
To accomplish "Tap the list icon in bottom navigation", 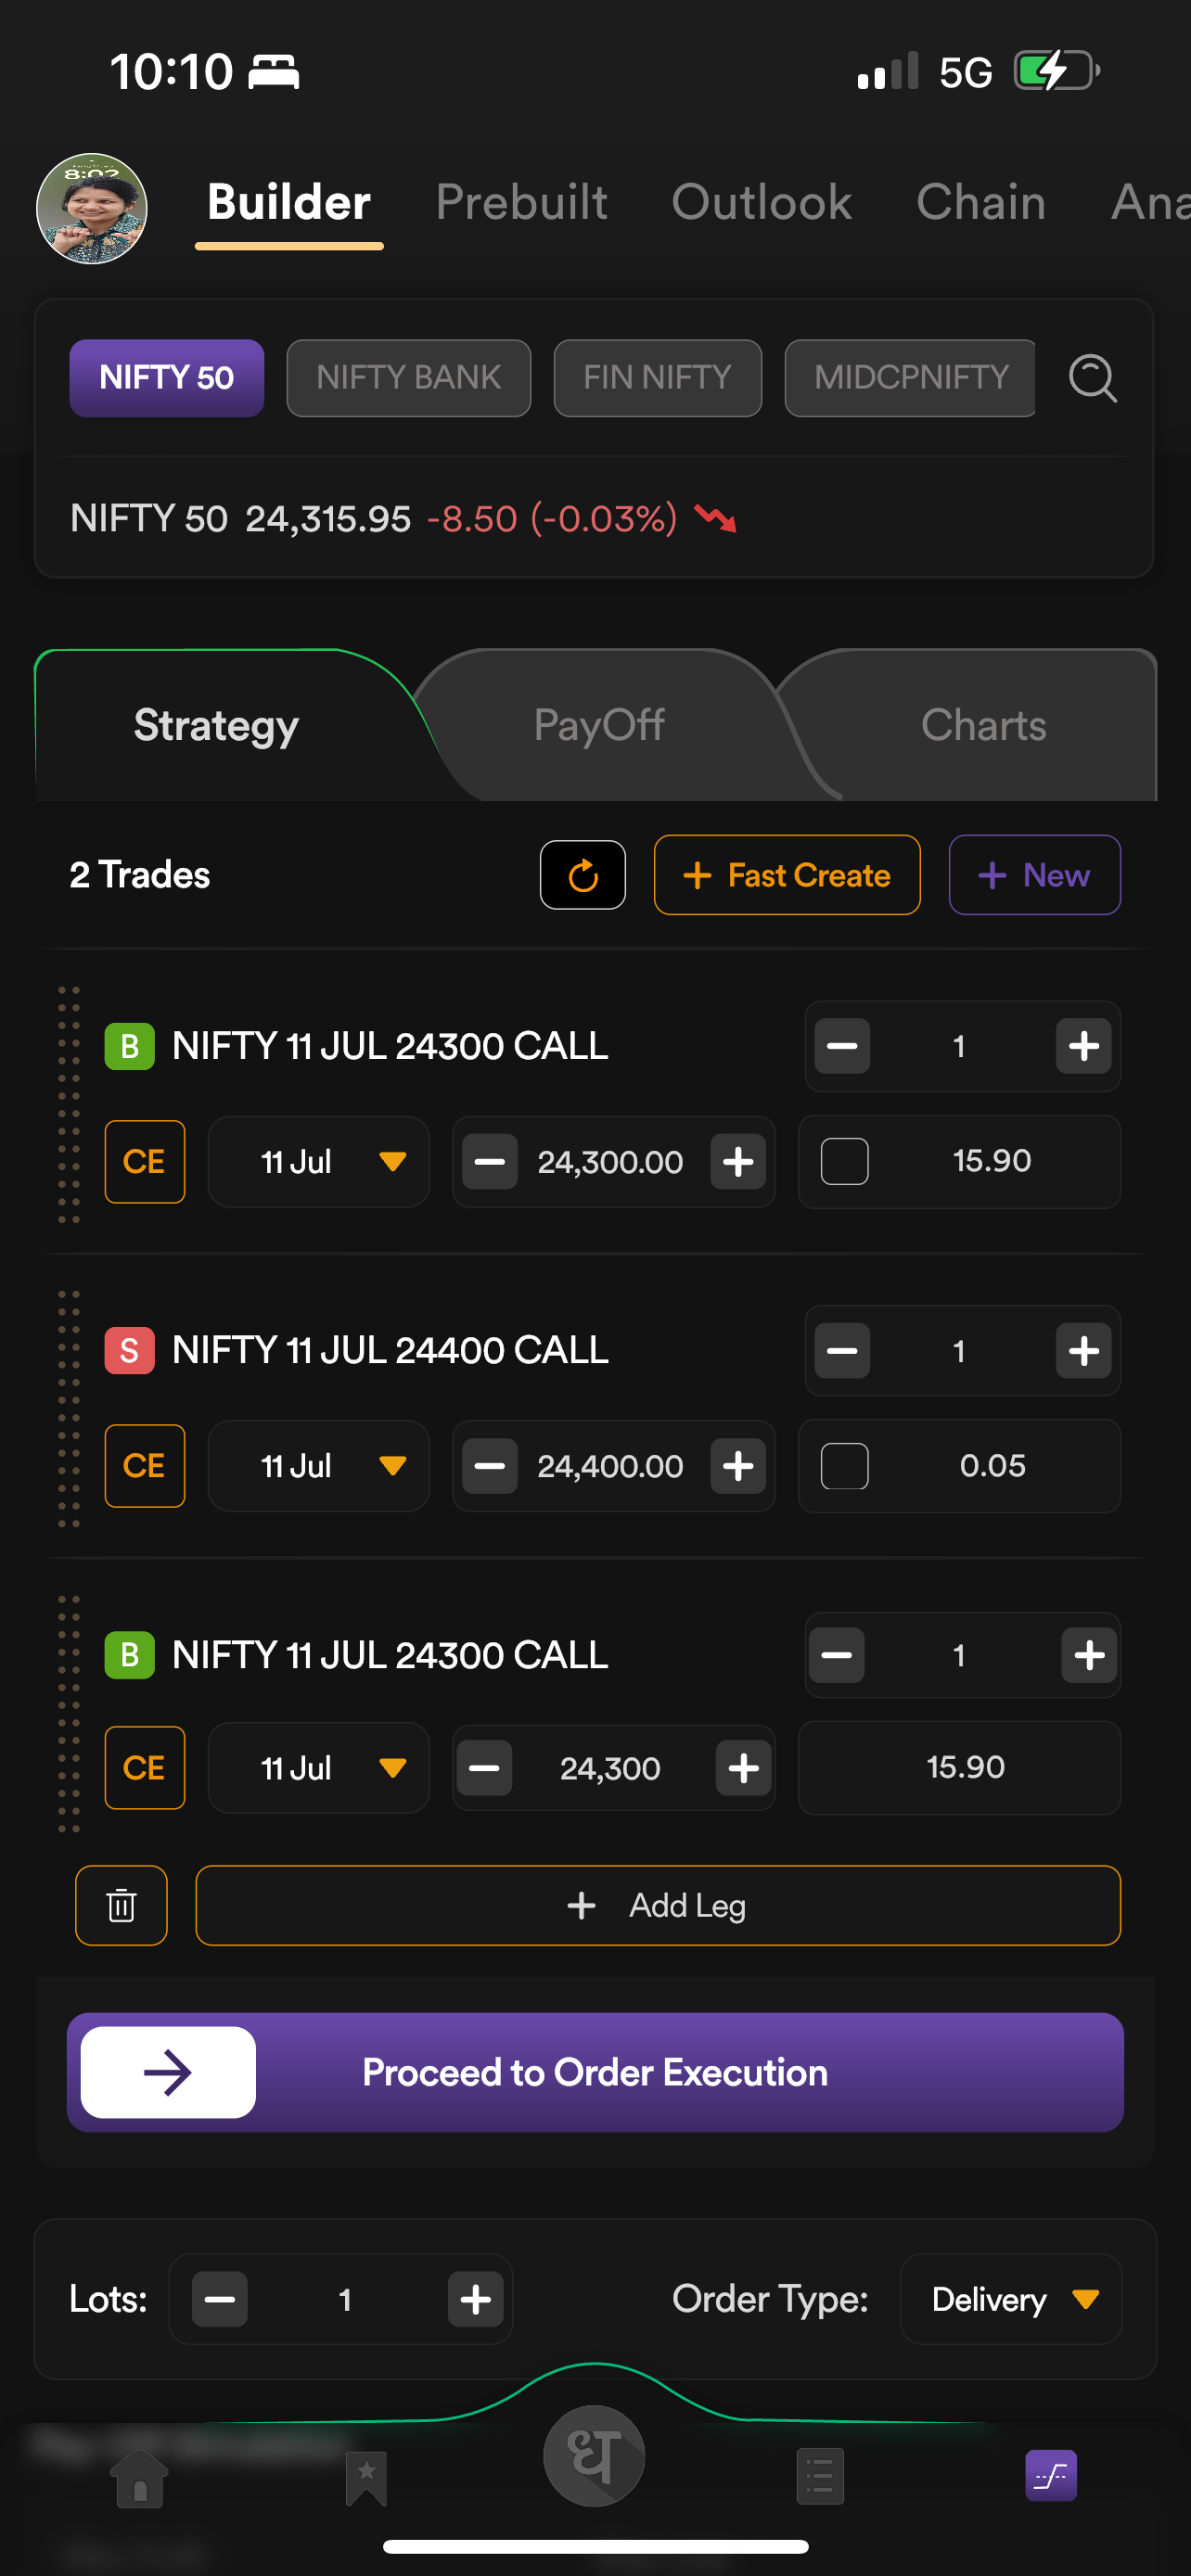I will (820, 2477).
